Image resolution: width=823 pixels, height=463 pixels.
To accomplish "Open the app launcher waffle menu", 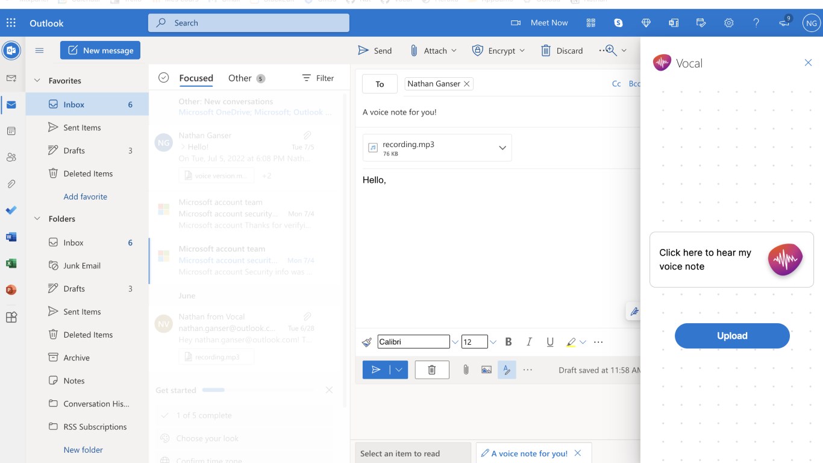I will tap(11, 23).
